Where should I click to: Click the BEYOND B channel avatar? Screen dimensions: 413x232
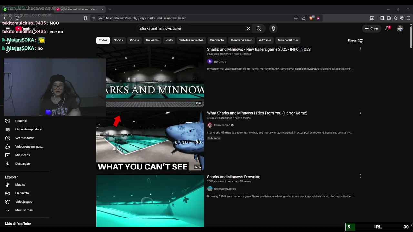click(x=210, y=61)
